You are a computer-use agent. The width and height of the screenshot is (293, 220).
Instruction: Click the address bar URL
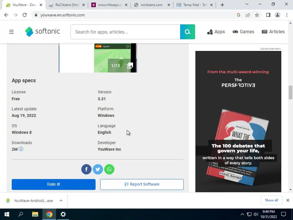pyautogui.click(x=63, y=15)
